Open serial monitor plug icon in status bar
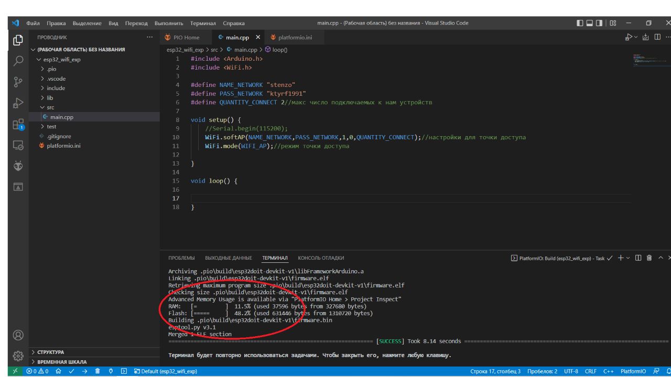Viewport: 671px width, 377px height. (x=111, y=371)
